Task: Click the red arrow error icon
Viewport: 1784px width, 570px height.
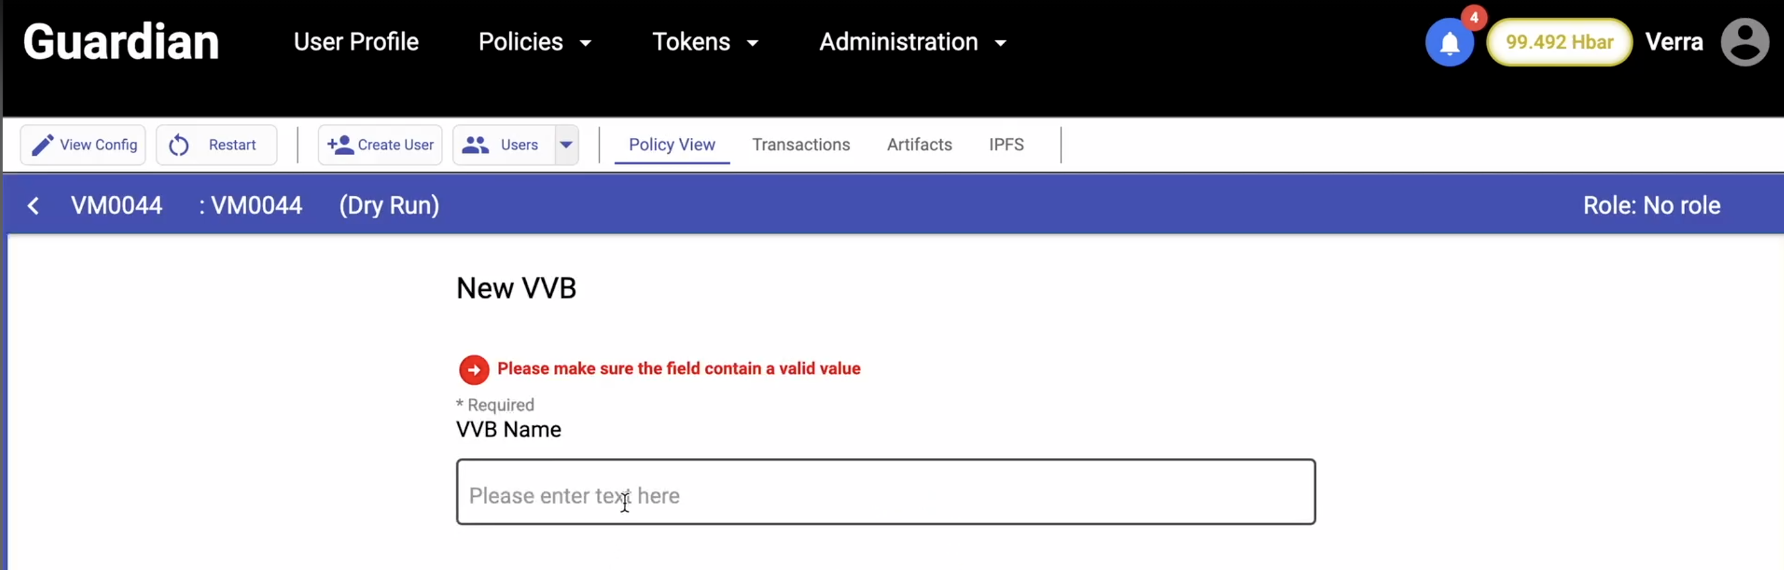Action: click(473, 369)
